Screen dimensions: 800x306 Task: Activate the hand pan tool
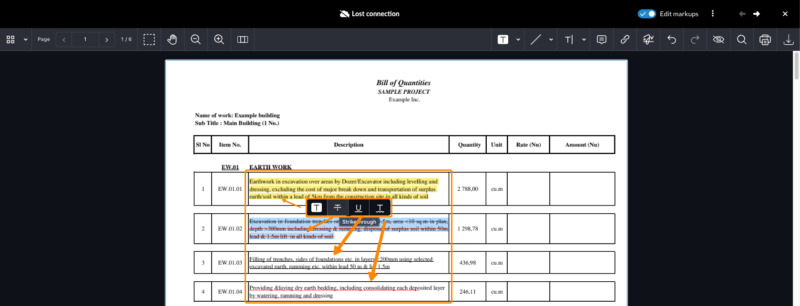click(172, 39)
